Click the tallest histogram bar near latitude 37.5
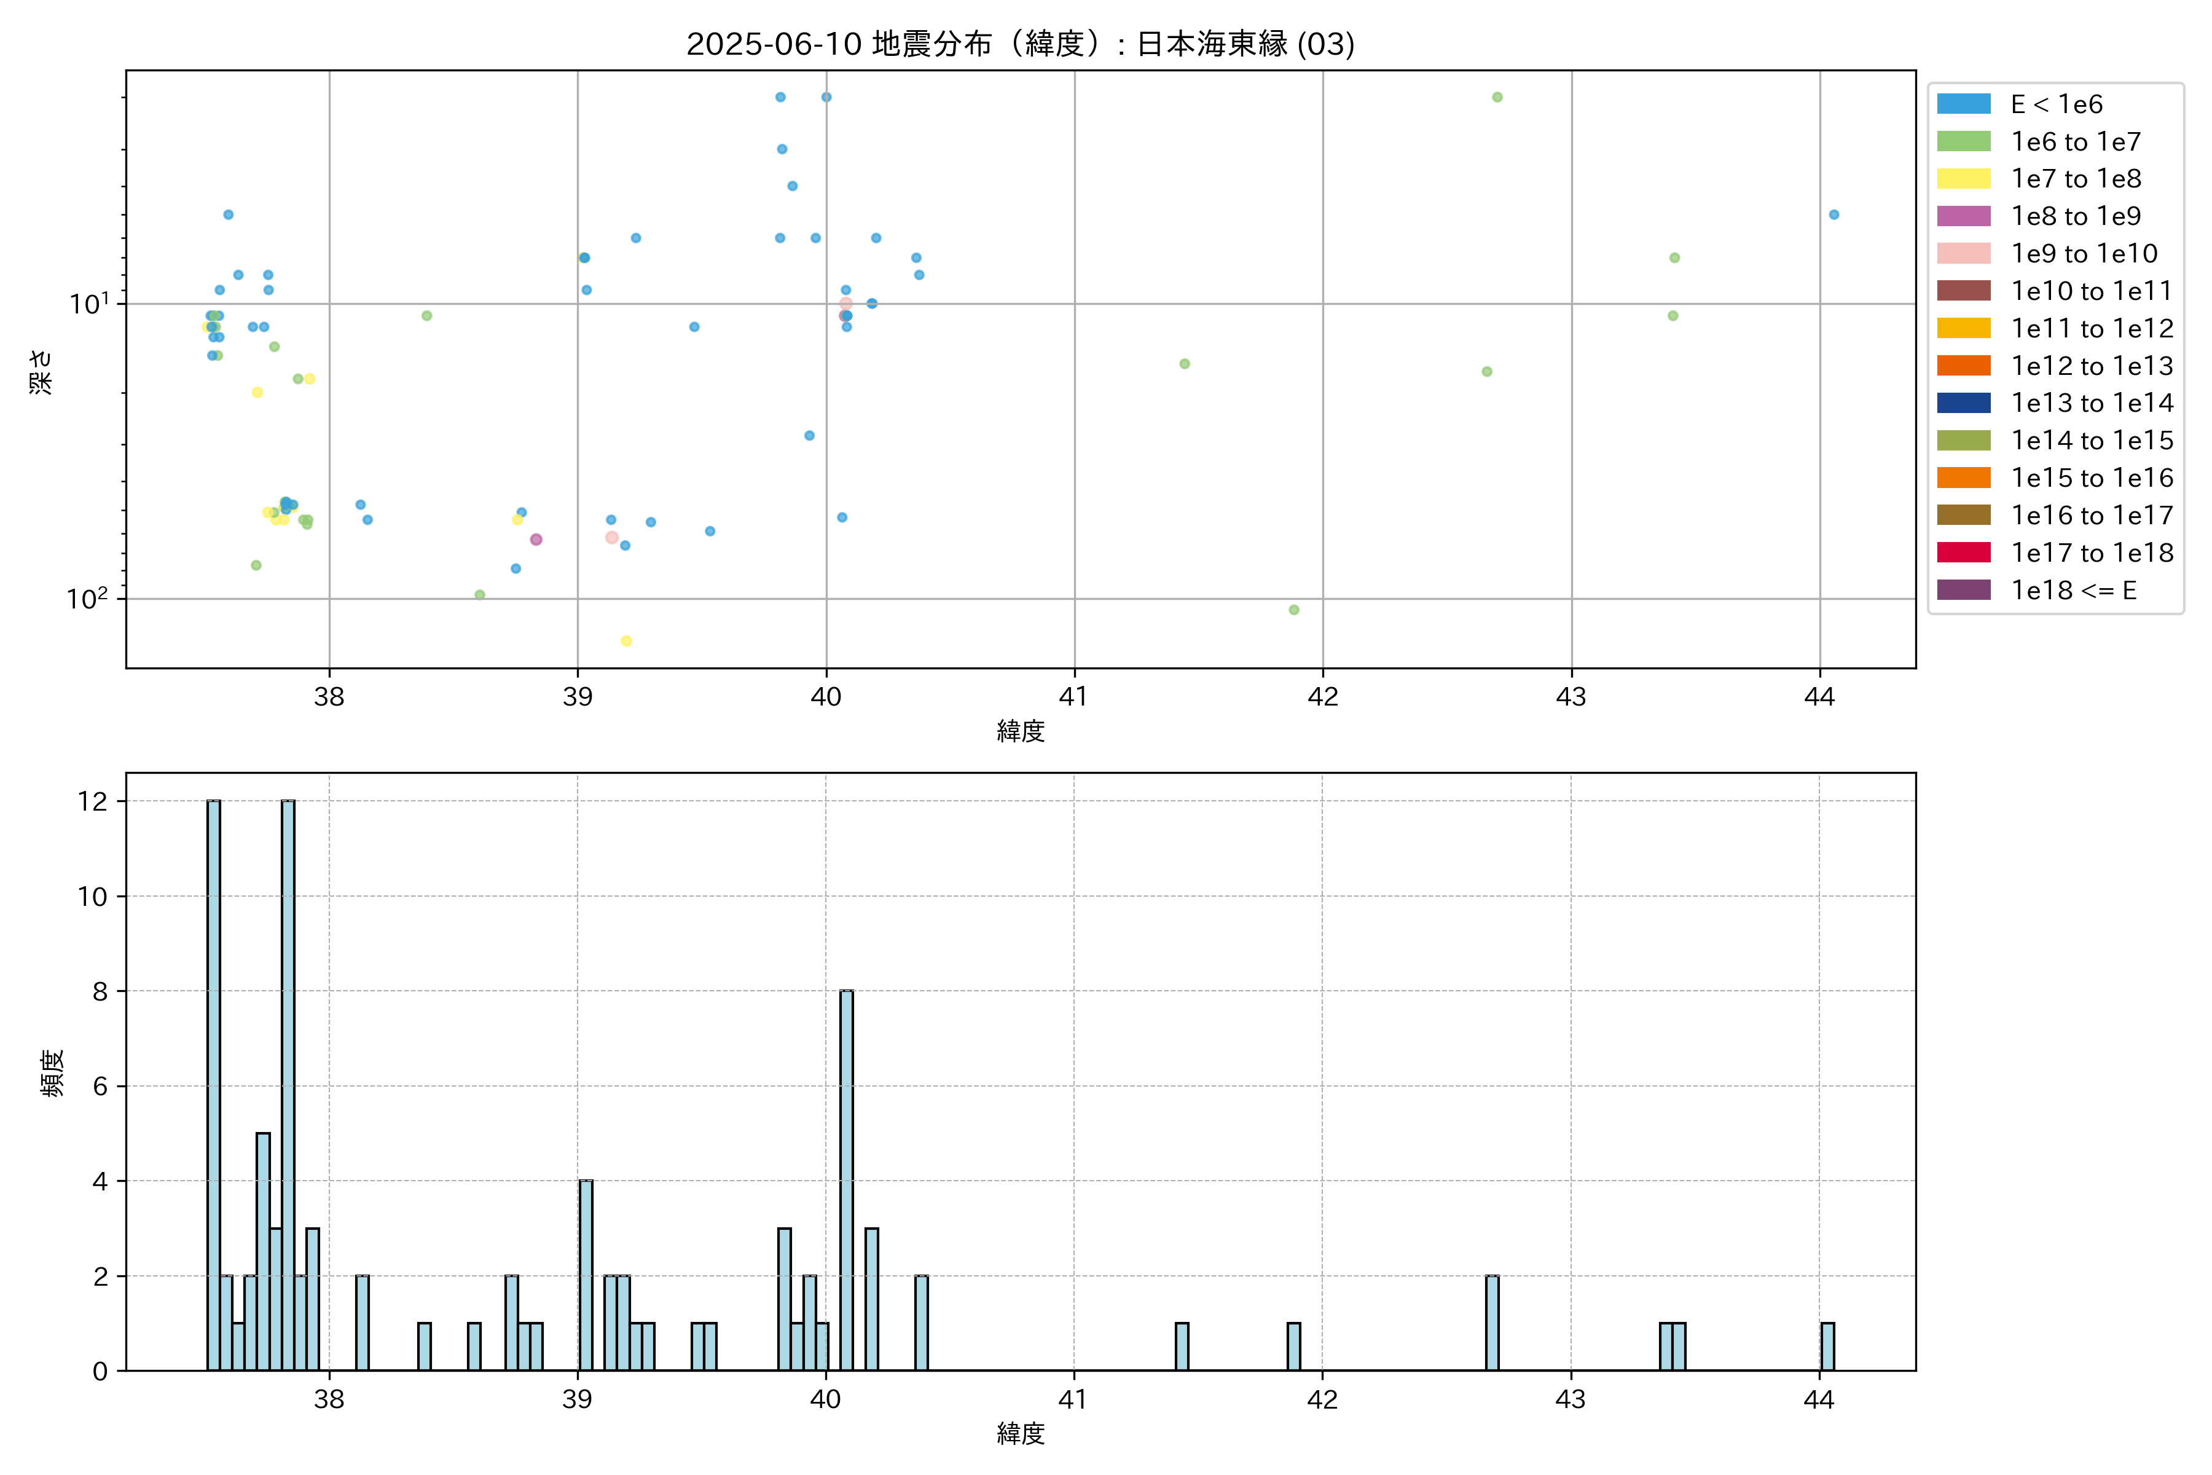Viewport: 2212px width, 1475px height. click(213, 1085)
